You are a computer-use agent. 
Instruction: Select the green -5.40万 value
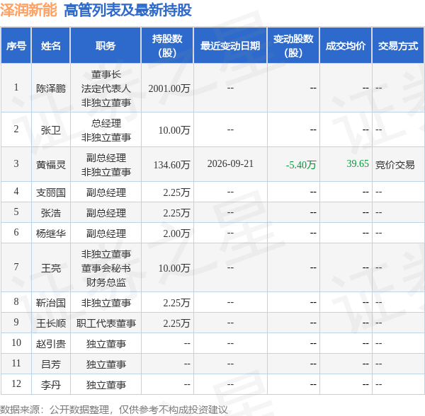301,165
